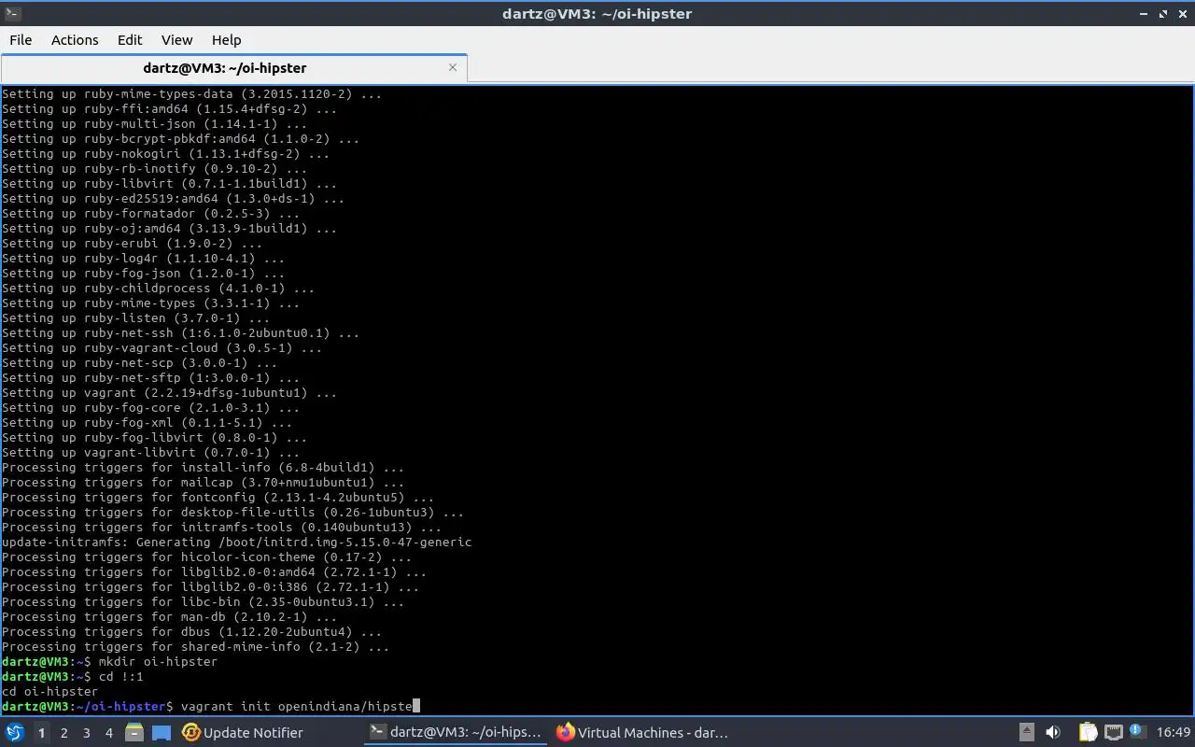
Task: Switch to workspace 2
Action: click(63, 733)
